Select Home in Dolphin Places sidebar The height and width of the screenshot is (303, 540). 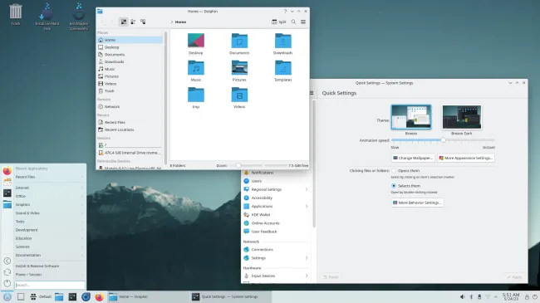coord(130,40)
